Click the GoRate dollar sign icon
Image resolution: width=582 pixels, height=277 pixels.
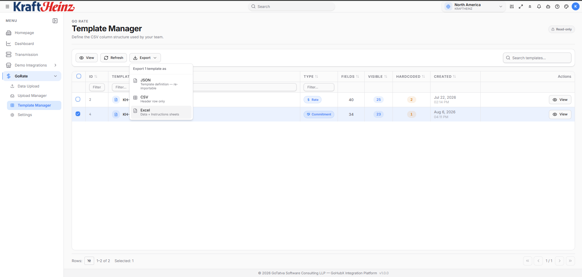click(x=9, y=76)
